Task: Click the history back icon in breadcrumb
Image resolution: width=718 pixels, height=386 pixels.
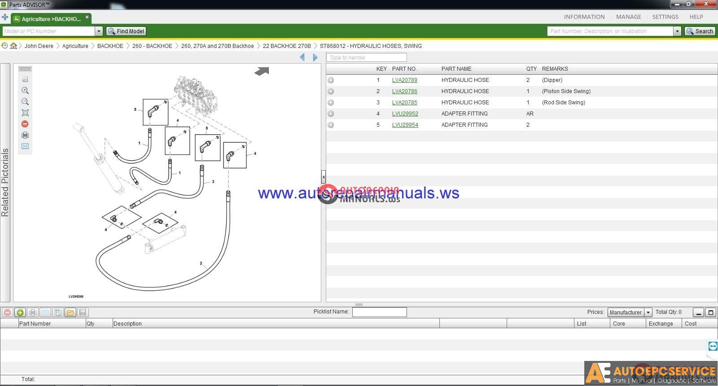Action: tap(4, 46)
